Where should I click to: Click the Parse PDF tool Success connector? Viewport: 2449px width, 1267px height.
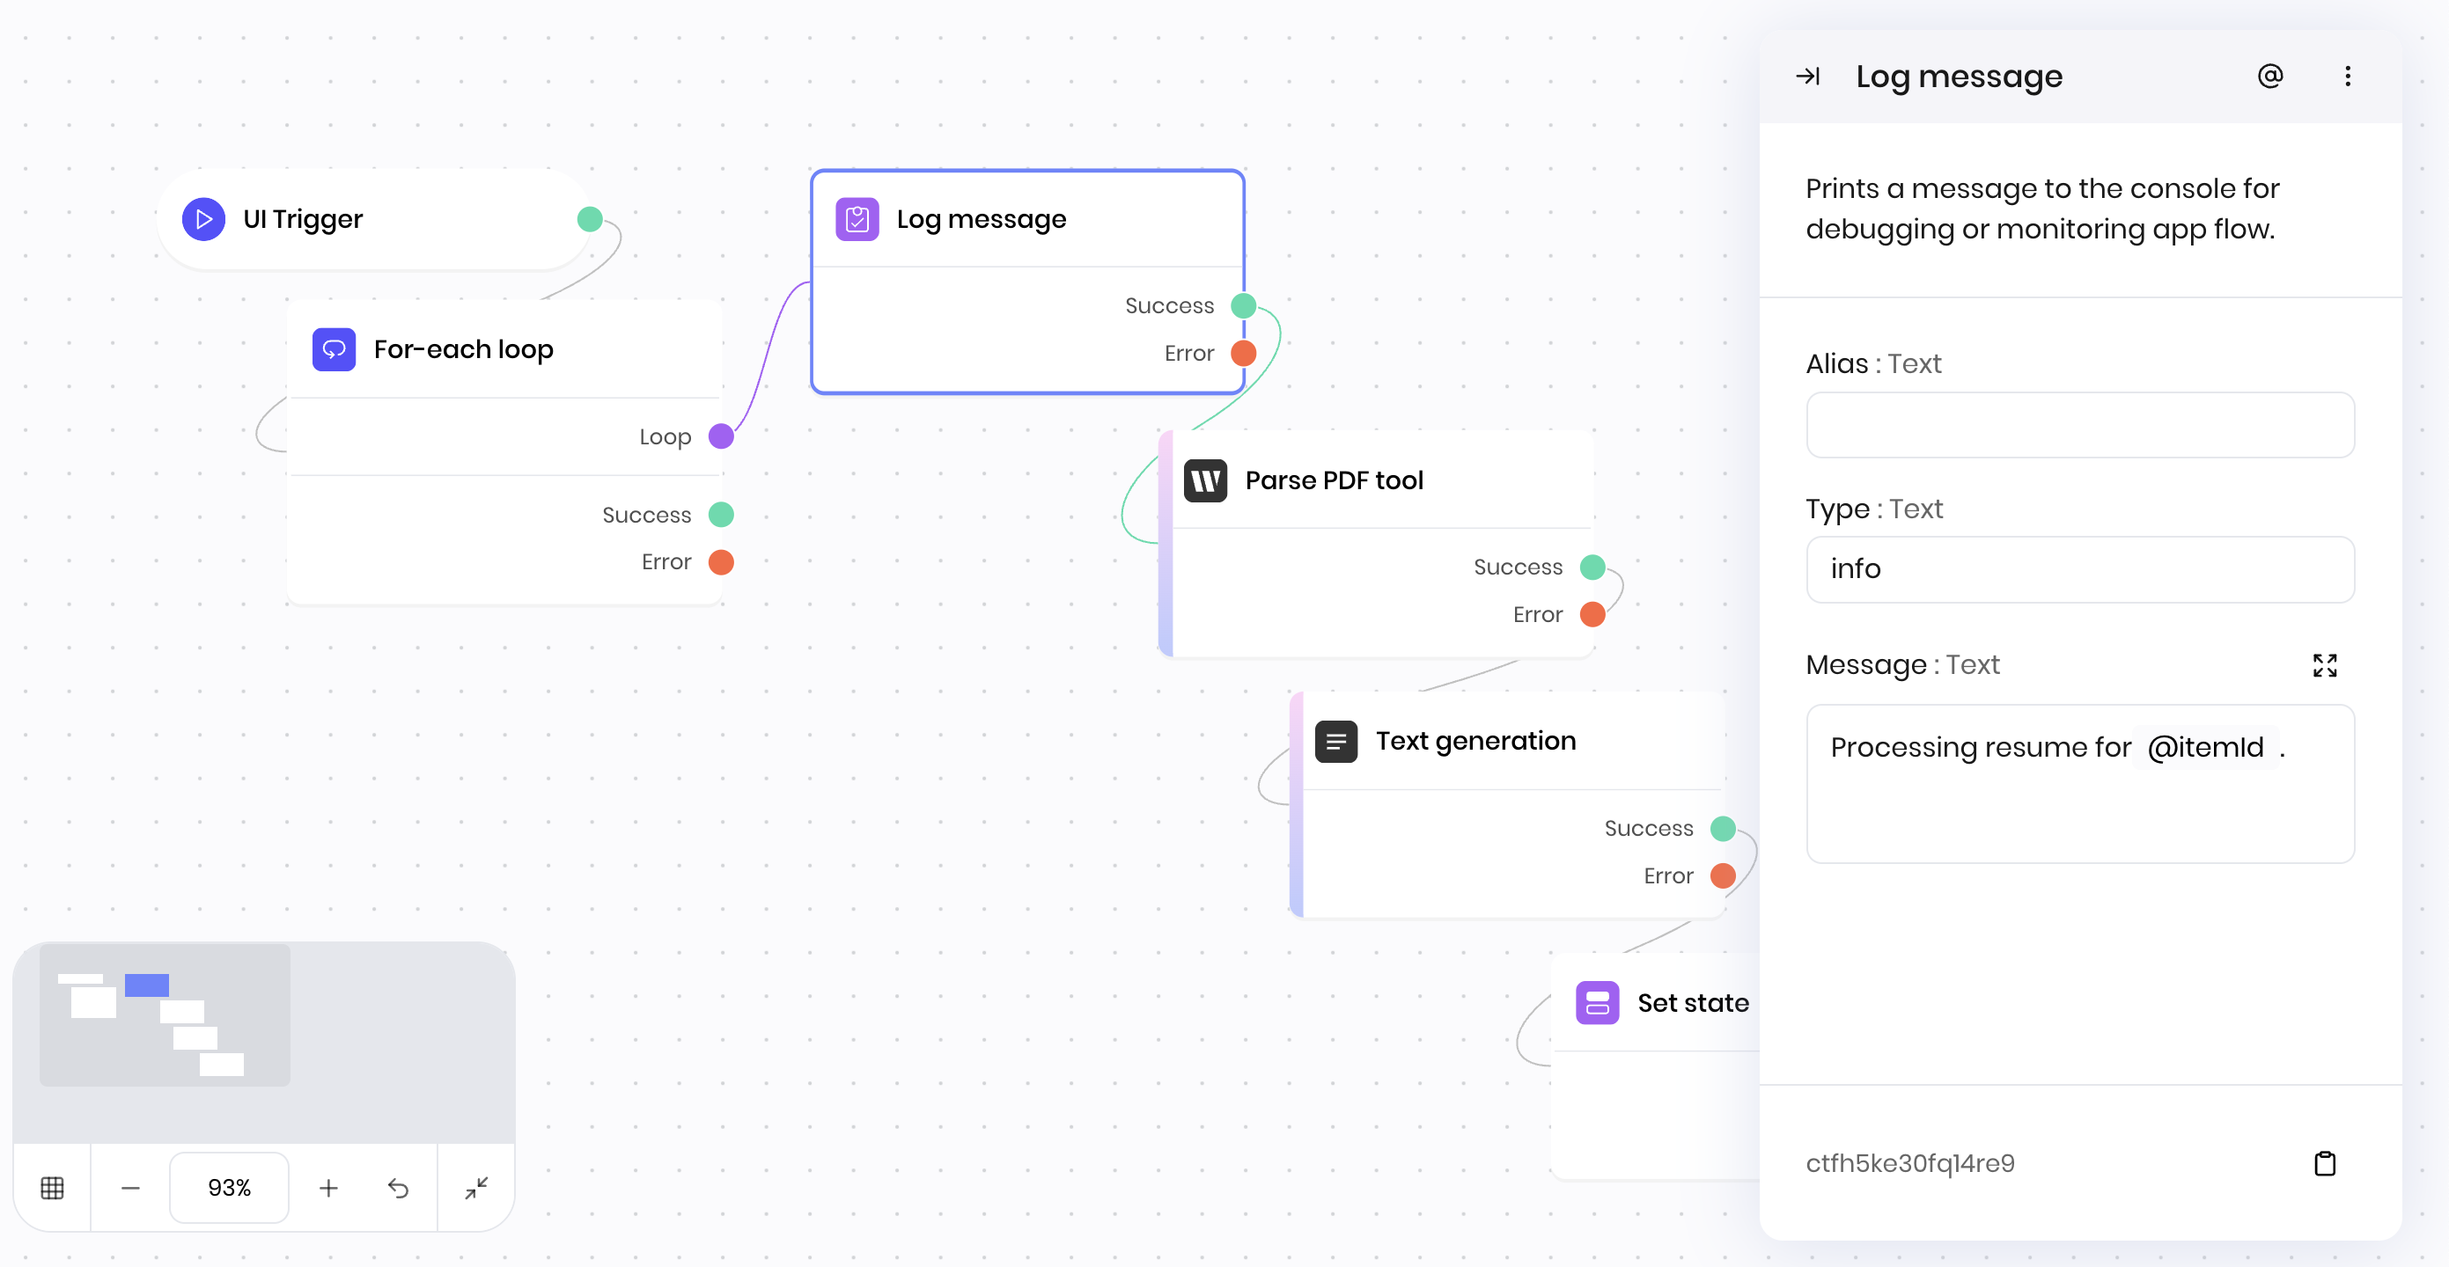[1592, 568]
